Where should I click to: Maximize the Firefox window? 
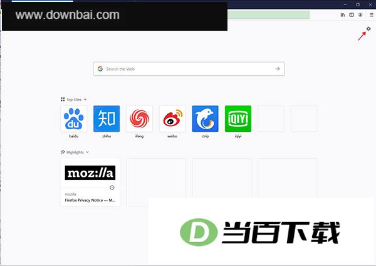358,4
